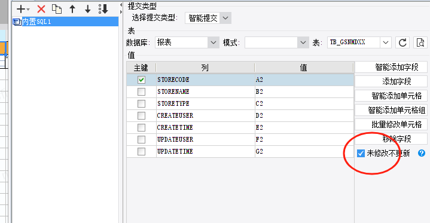Click the 智能添加单元格 button

391,96
